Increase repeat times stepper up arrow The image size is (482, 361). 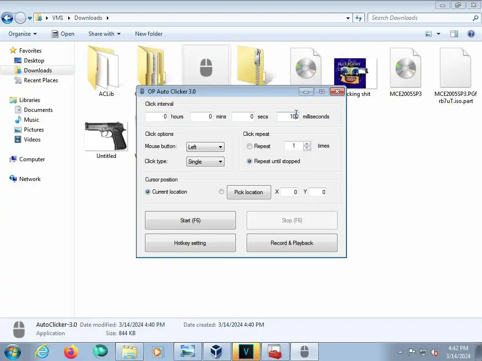tap(306, 144)
